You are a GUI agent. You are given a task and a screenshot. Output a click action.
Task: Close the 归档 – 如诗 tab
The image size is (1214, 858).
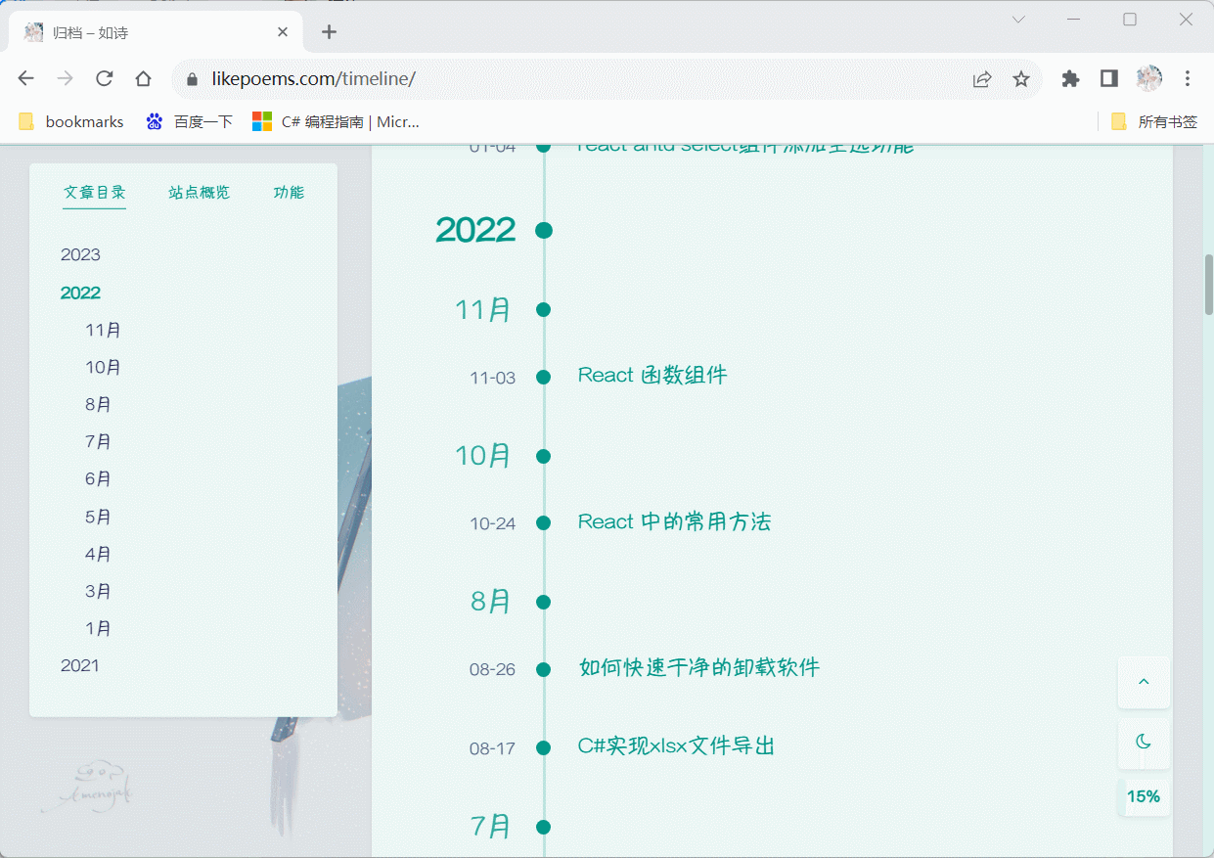pos(283,32)
